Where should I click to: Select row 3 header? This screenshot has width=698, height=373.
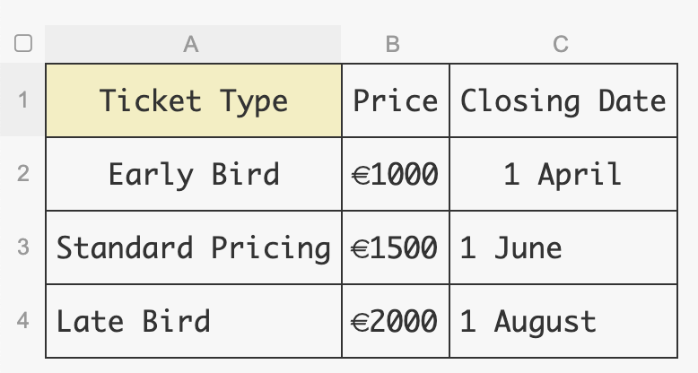23,247
